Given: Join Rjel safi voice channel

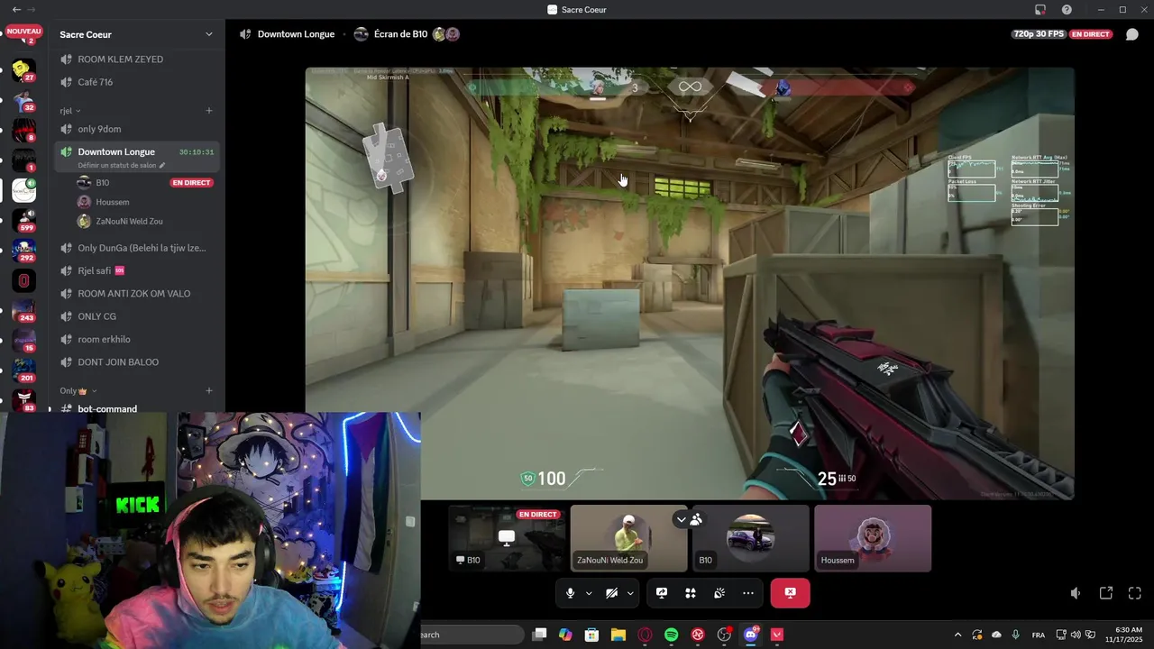Looking at the screenshot, I should pyautogui.click(x=135, y=270).
